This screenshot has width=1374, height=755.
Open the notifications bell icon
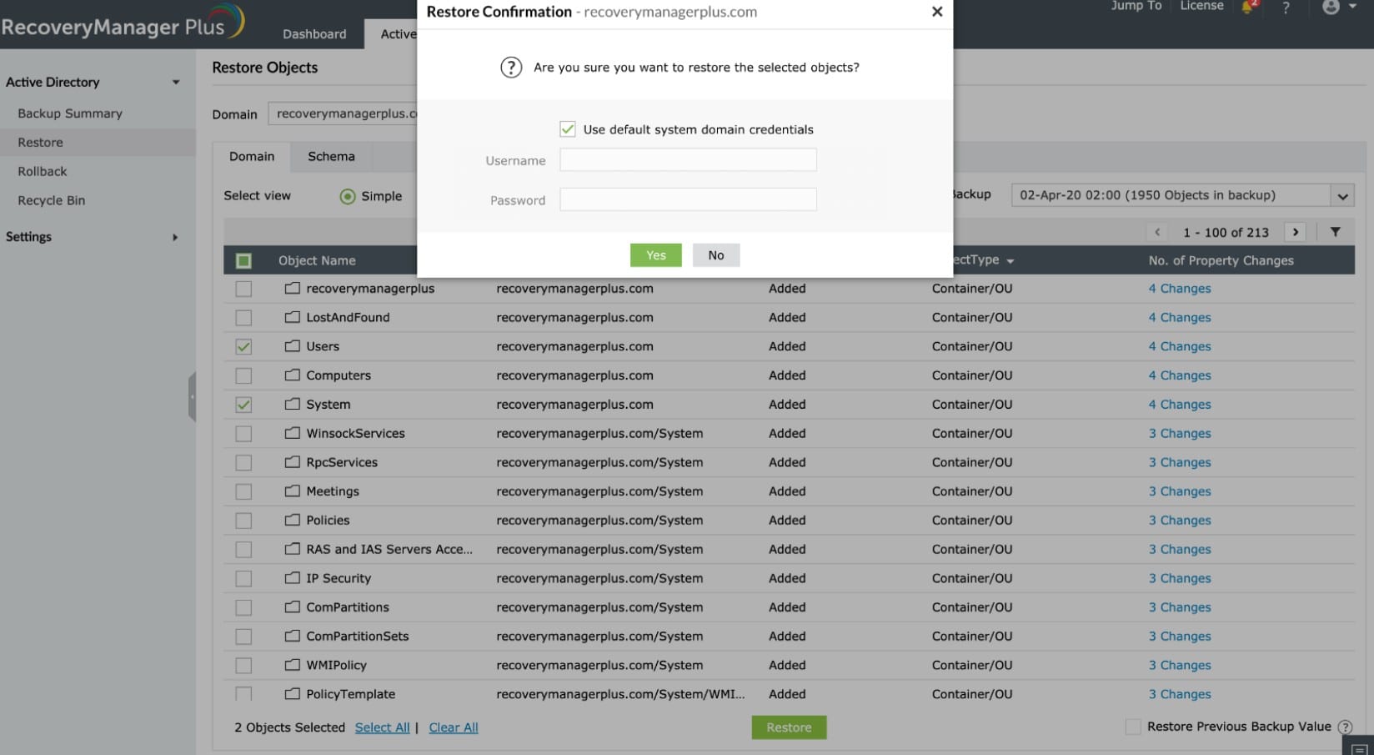pyautogui.click(x=1249, y=8)
